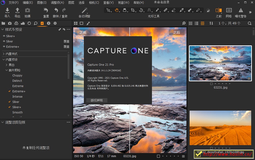This screenshot has height=160, width=255.
Task: Select the Intense preset
Action: coord(17,97)
